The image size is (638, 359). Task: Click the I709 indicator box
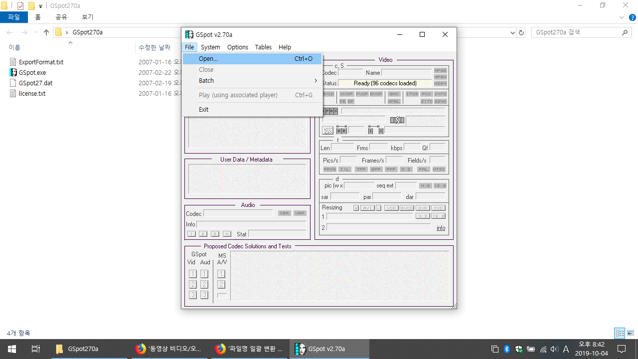[412, 94]
